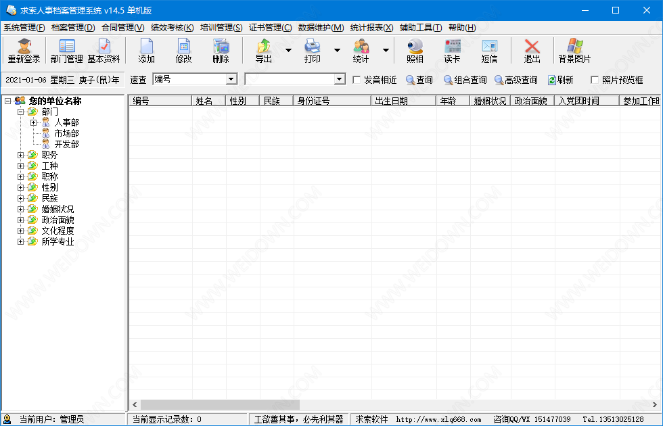The height and width of the screenshot is (426, 663).
Task: Click the 姓名 column header
Action: (209, 101)
